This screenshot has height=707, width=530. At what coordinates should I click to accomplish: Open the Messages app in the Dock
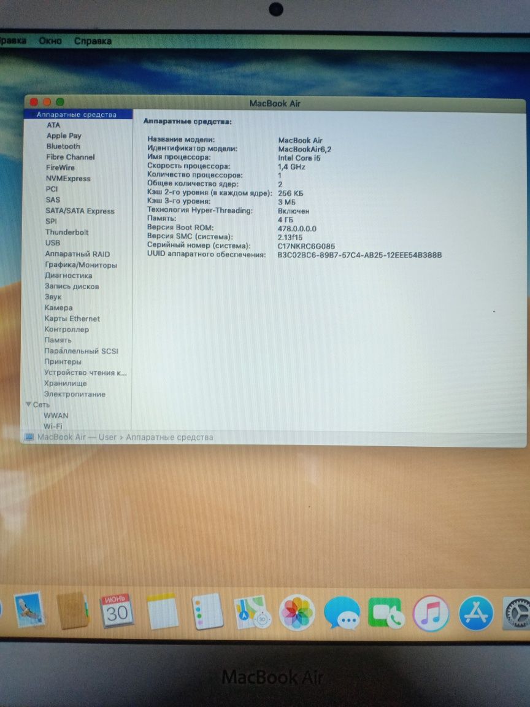coord(342,612)
